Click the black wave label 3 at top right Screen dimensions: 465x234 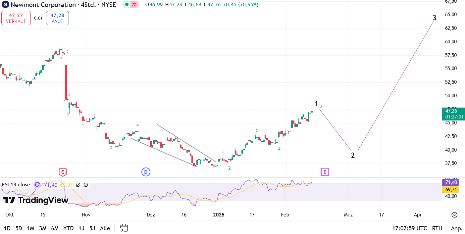[x=435, y=18]
